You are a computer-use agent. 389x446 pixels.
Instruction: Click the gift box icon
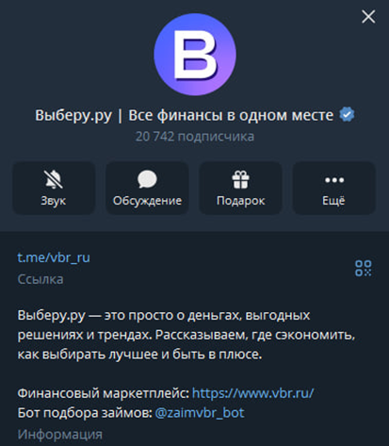point(240,179)
